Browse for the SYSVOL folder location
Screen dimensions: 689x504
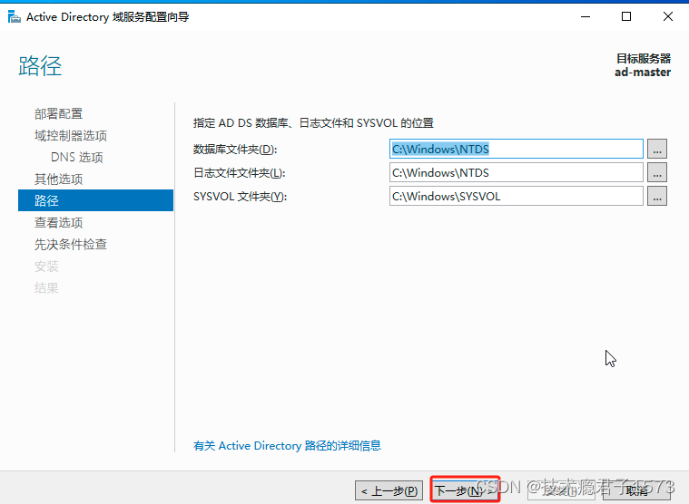coord(657,197)
